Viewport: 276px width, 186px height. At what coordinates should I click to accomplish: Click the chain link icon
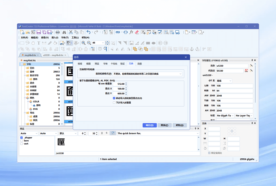[118, 32]
